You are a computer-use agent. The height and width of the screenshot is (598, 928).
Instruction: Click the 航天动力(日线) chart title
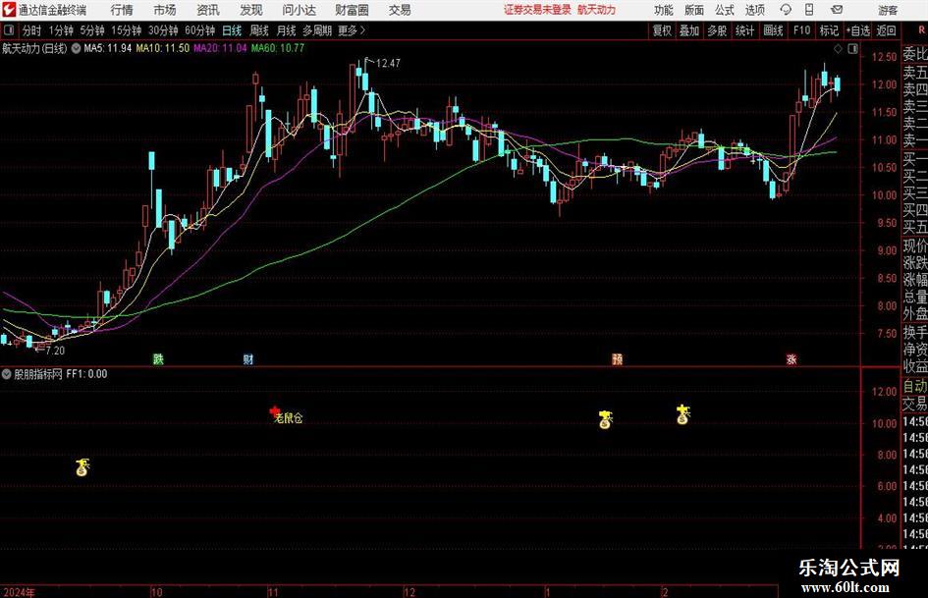(34, 48)
